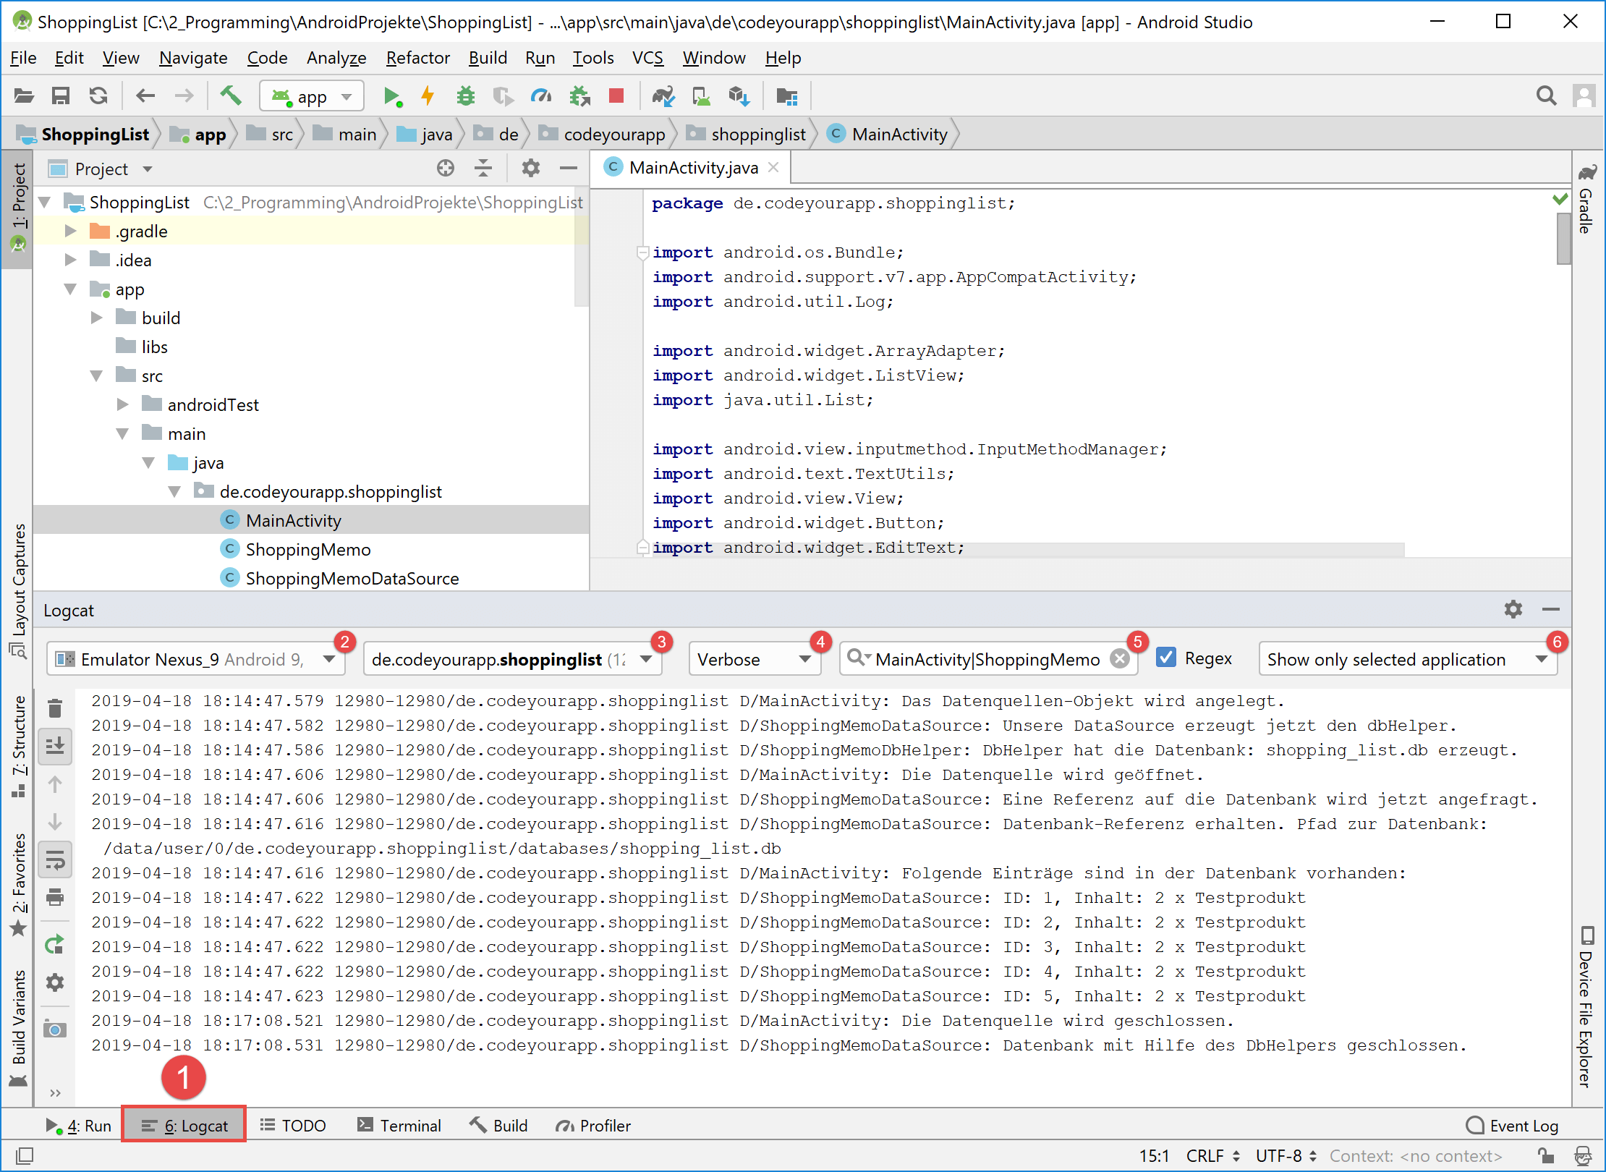Open the Event Log
Viewport: 1606px width, 1172px height.
(x=1512, y=1126)
